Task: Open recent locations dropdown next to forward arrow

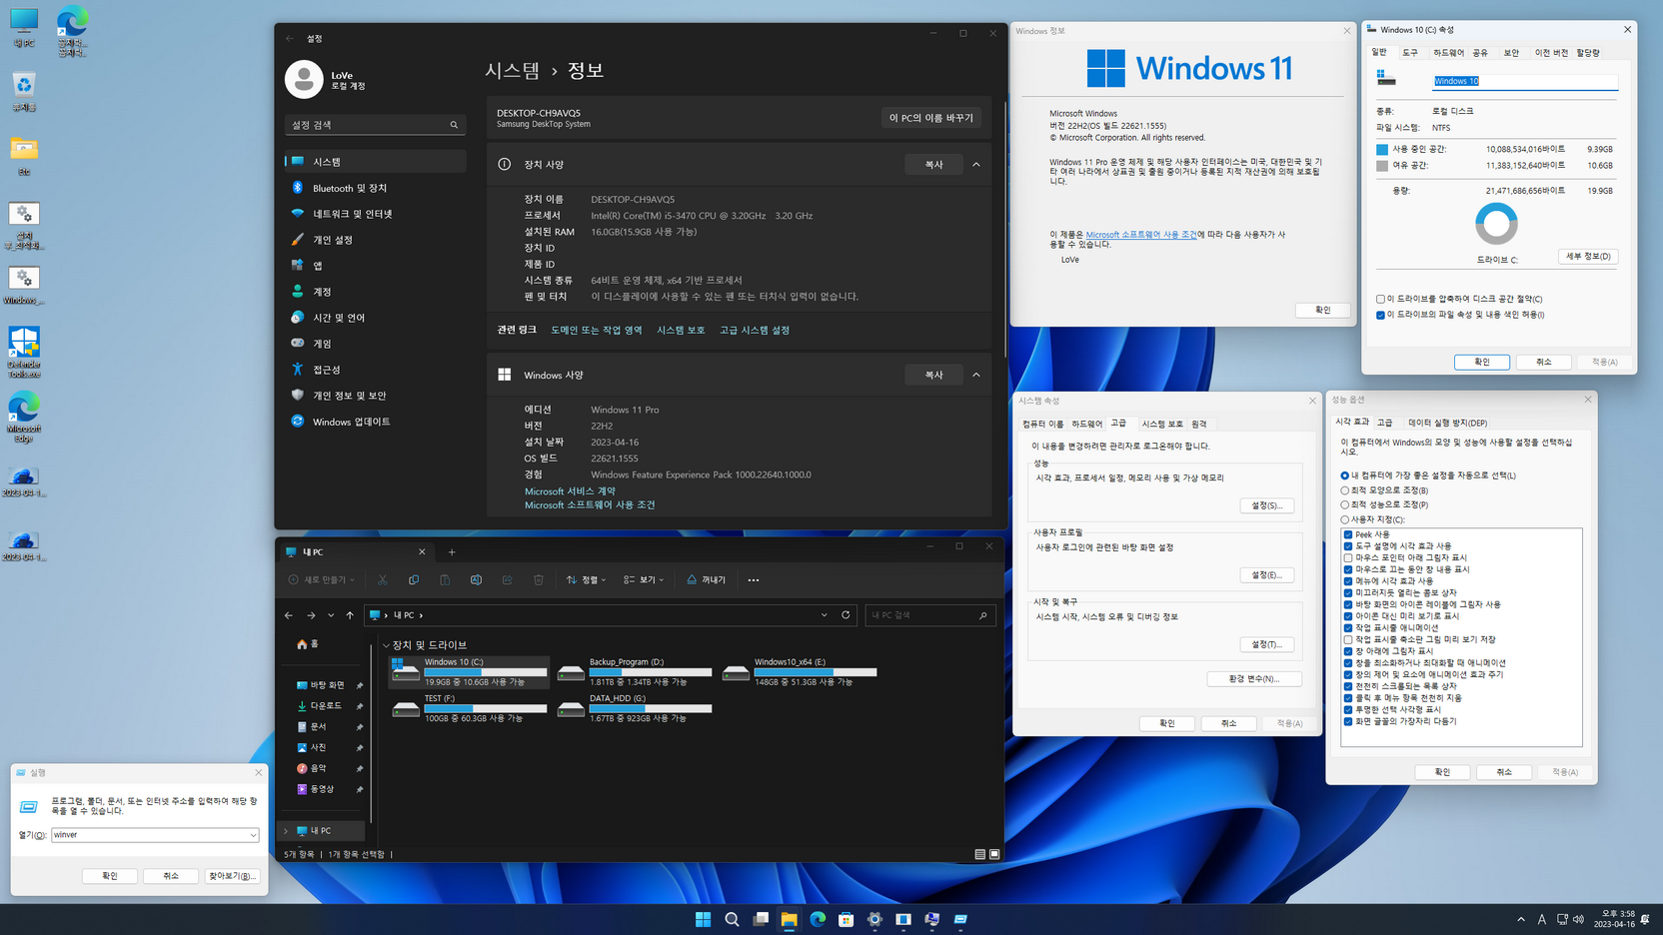Action: pyautogui.click(x=331, y=615)
